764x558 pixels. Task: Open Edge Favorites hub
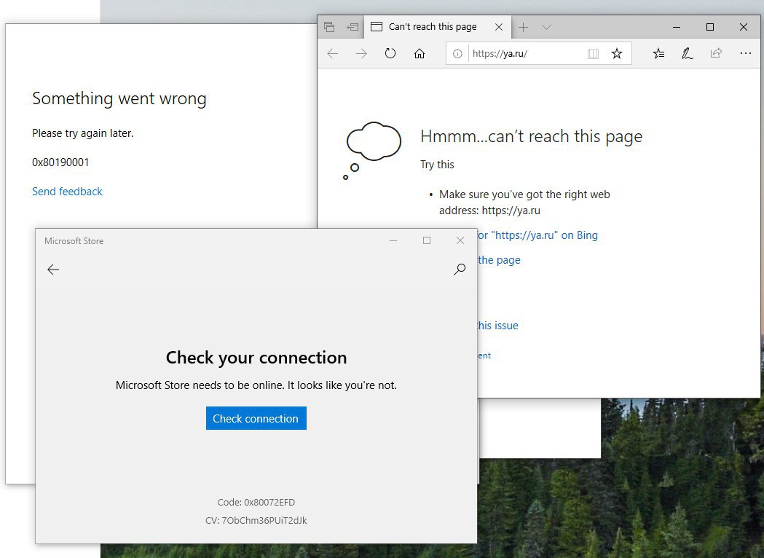coord(658,54)
